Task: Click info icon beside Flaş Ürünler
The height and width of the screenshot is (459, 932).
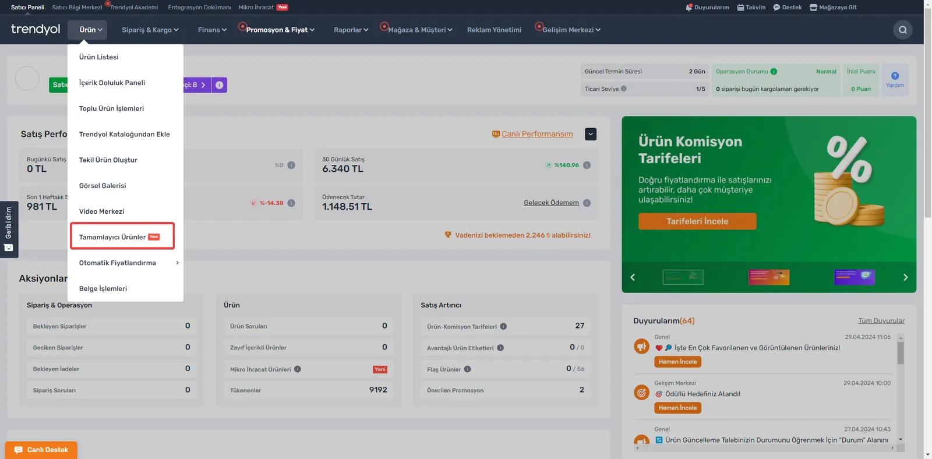Action: pyautogui.click(x=467, y=369)
